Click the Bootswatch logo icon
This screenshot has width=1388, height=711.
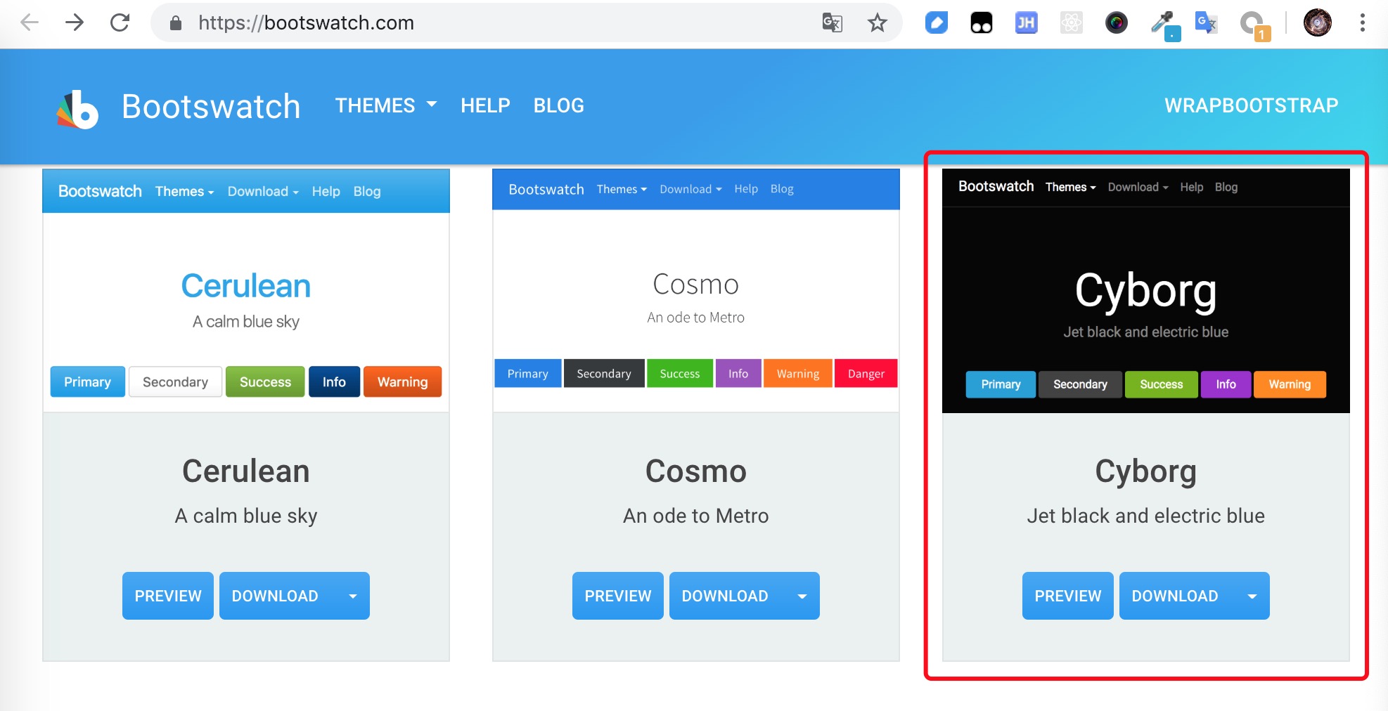[x=77, y=110]
